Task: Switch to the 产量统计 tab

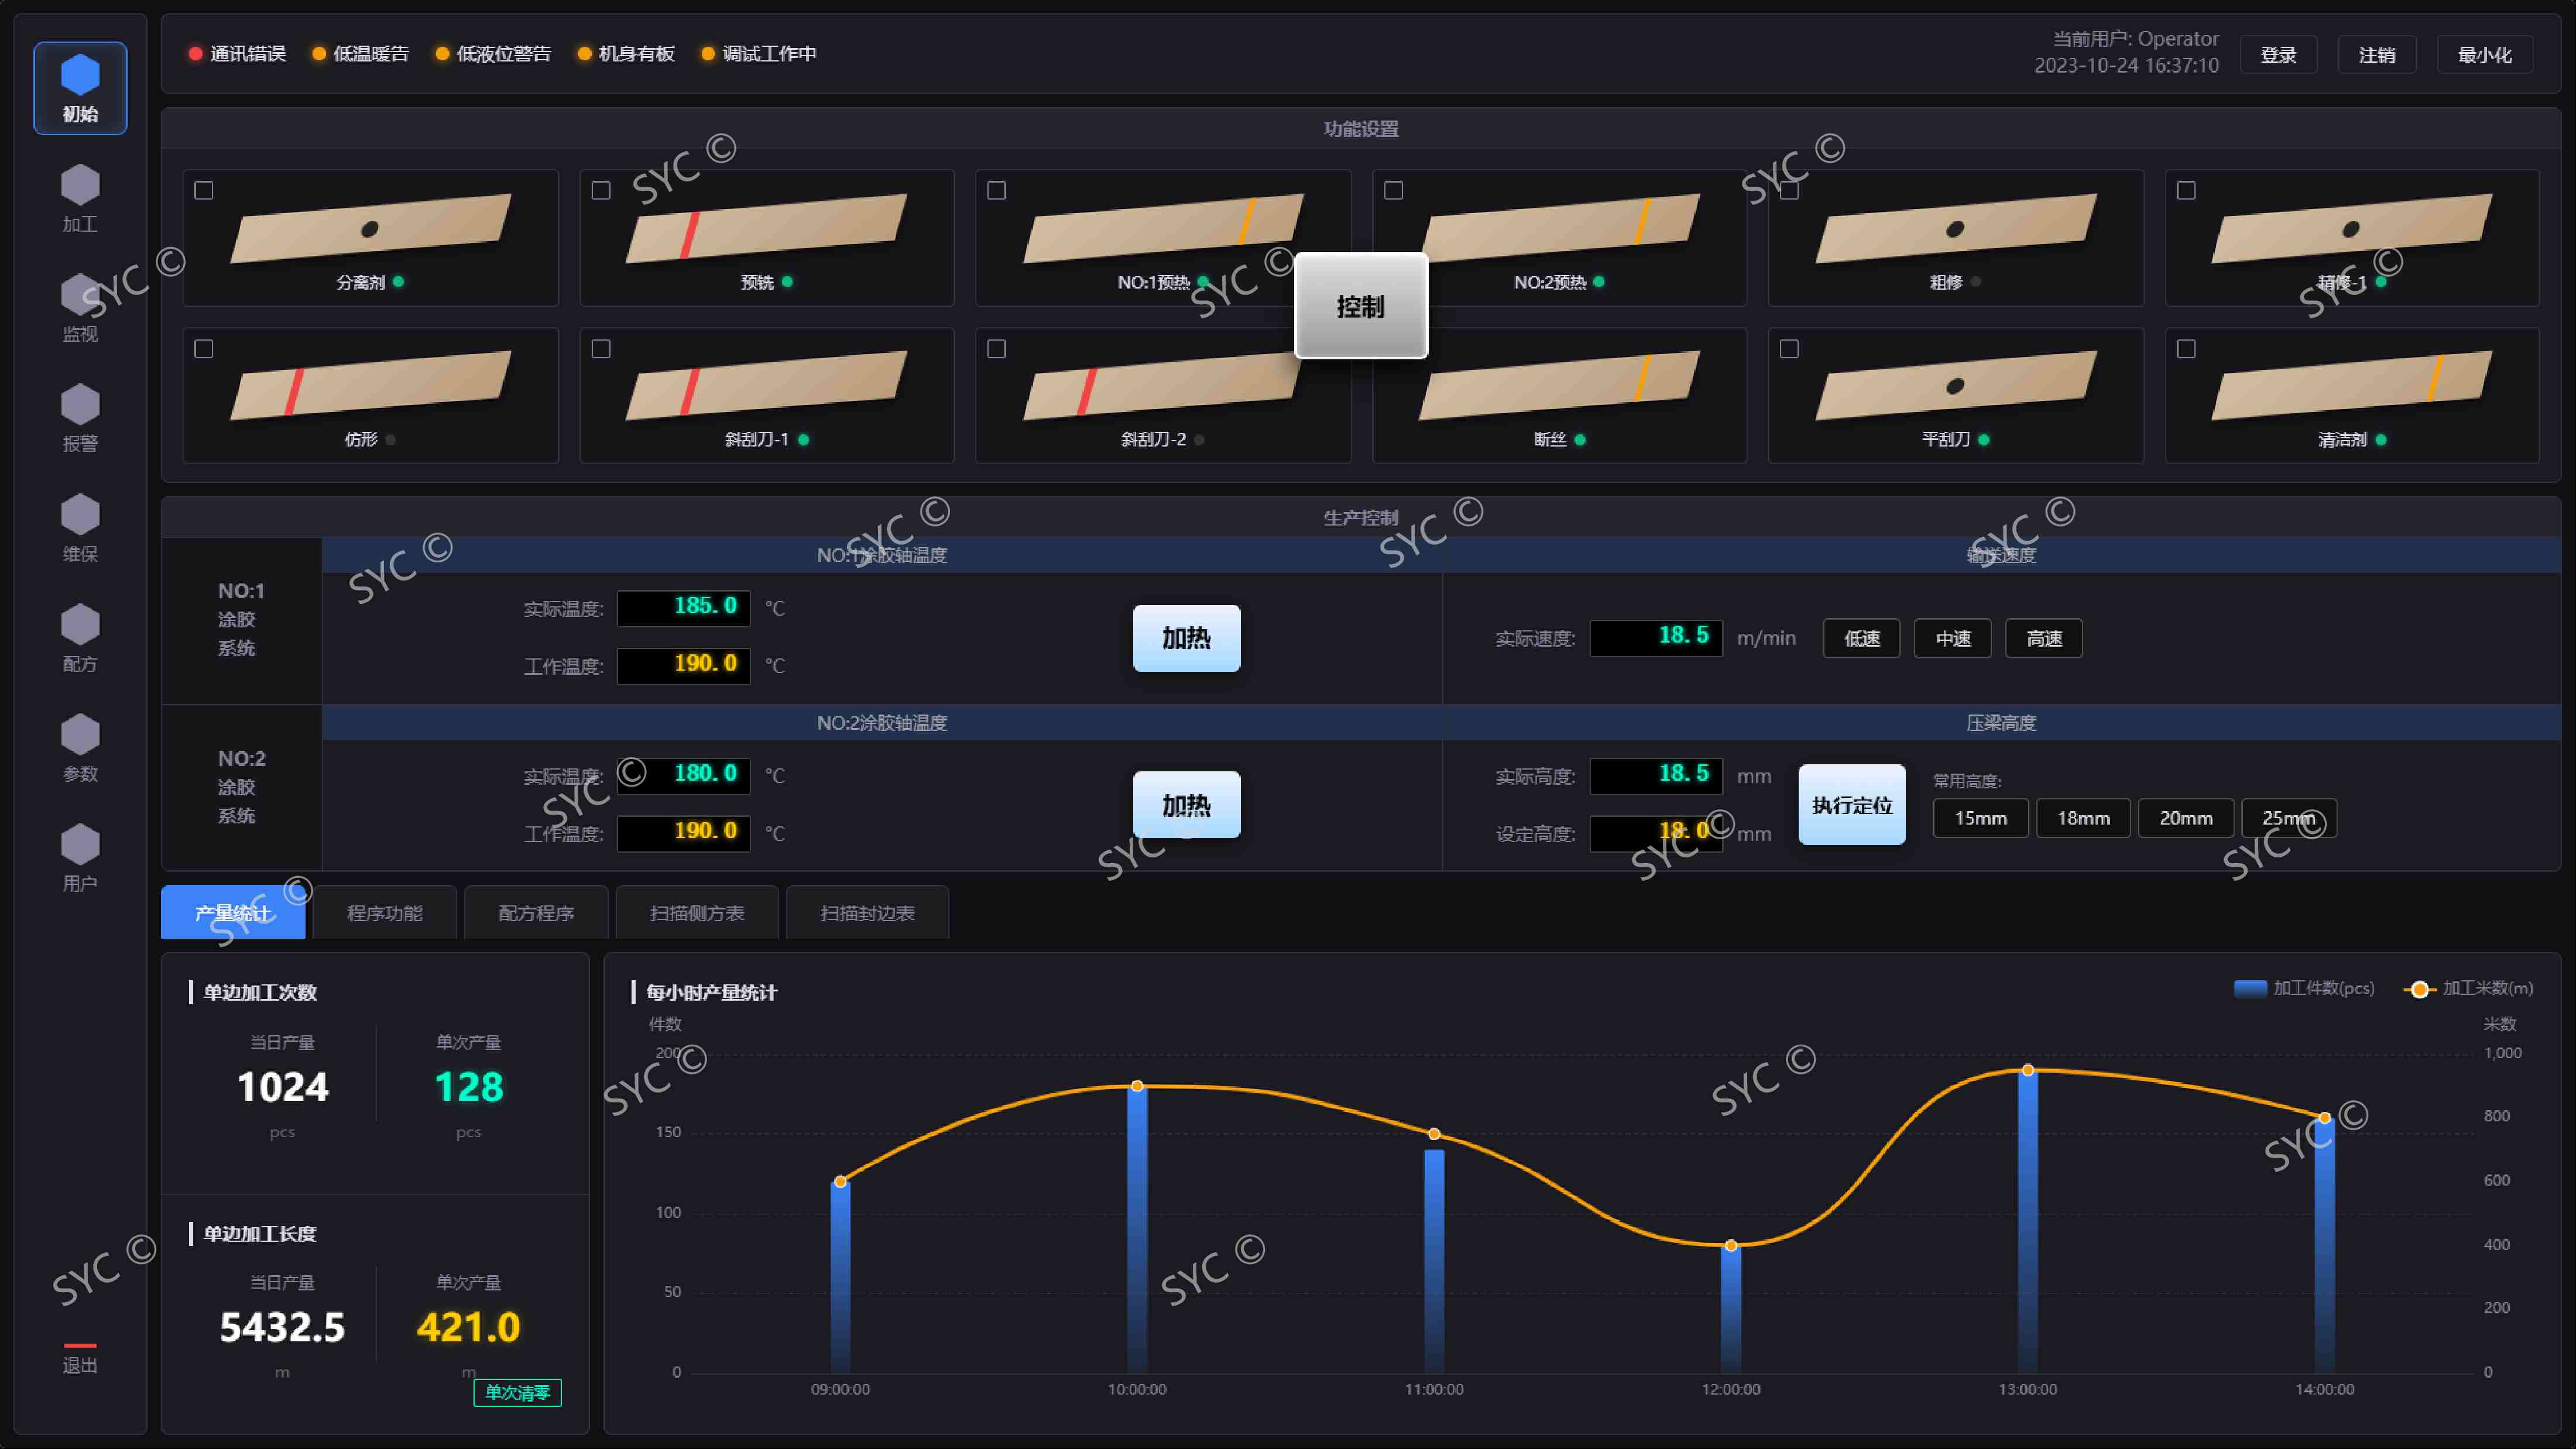Action: 233,913
